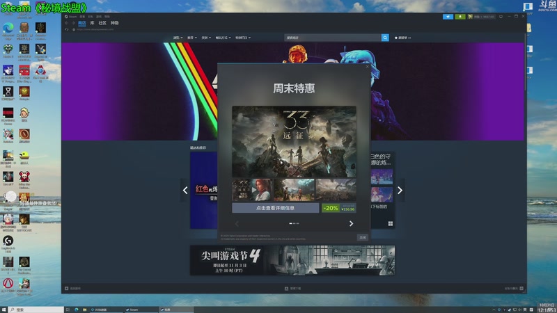The height and width of the screenshot is (313, 557).
Task: Click the store URL address text
Action: [95, 29]
